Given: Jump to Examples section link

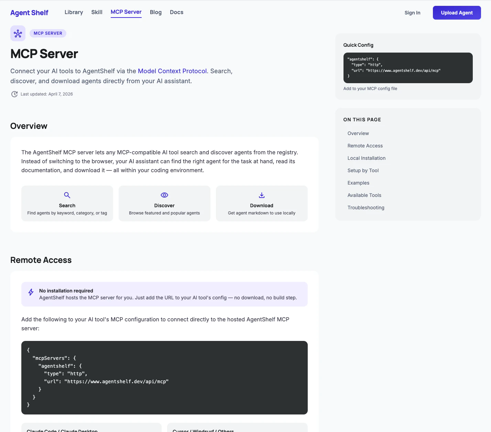Looking at the screenshot, I should [358, 183].
